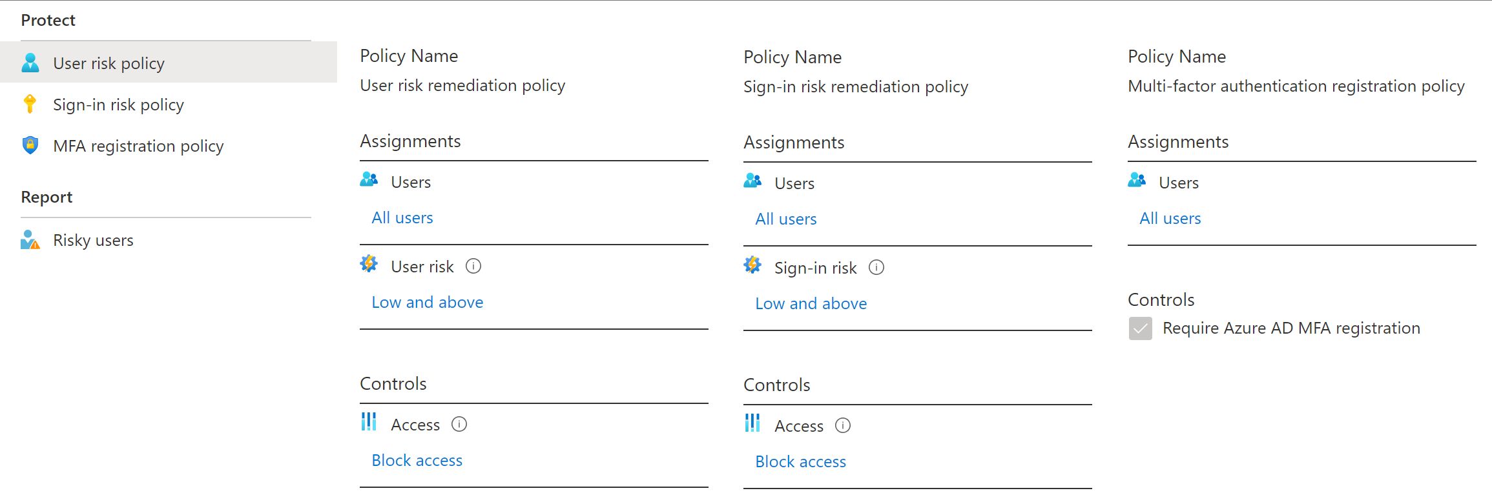Click the Risky users warning icon
The width and height of the screenshot is (1492, 504).
[30, 240]
